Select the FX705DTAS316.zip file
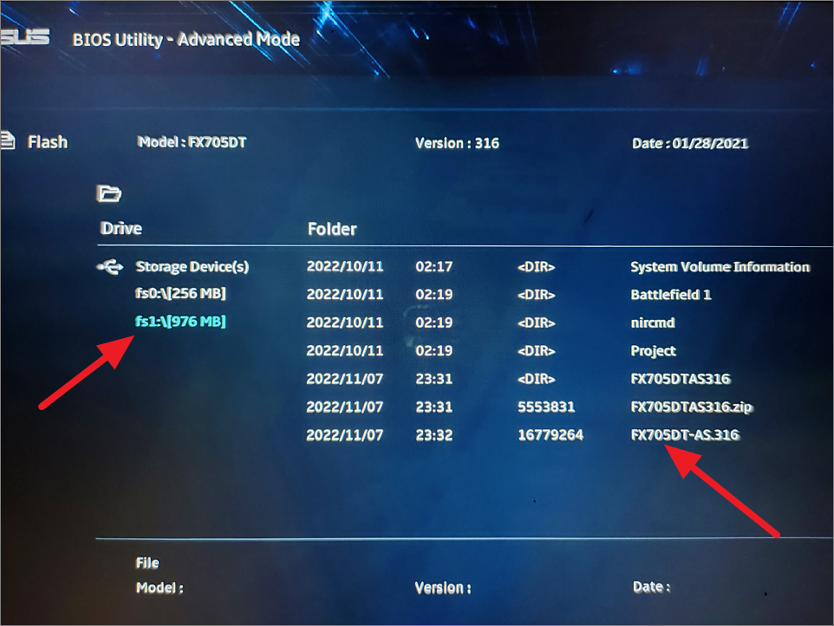This screenshot has width=834, height=626. coord(692,407)
